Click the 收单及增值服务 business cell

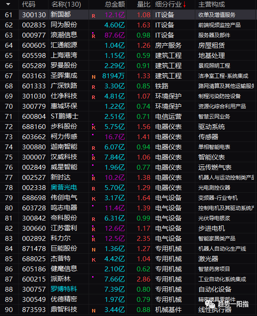217,15
